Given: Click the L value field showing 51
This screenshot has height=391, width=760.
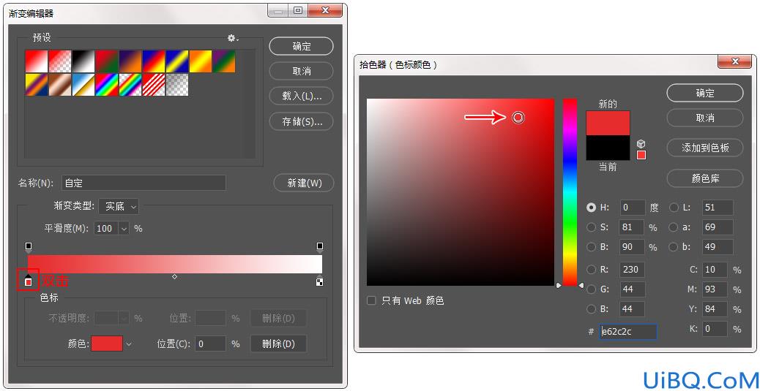Looking at the screenshot, I should (x=718, y=208).
